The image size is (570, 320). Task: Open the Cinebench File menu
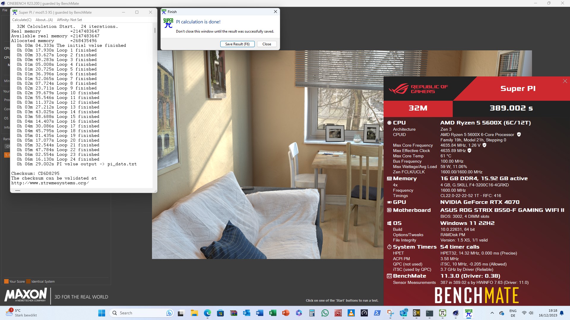(x=5, y=10)
